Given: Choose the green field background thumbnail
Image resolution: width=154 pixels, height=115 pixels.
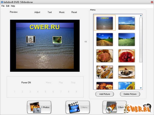Looking at the screenshot, I should click(x=127, y=39).
